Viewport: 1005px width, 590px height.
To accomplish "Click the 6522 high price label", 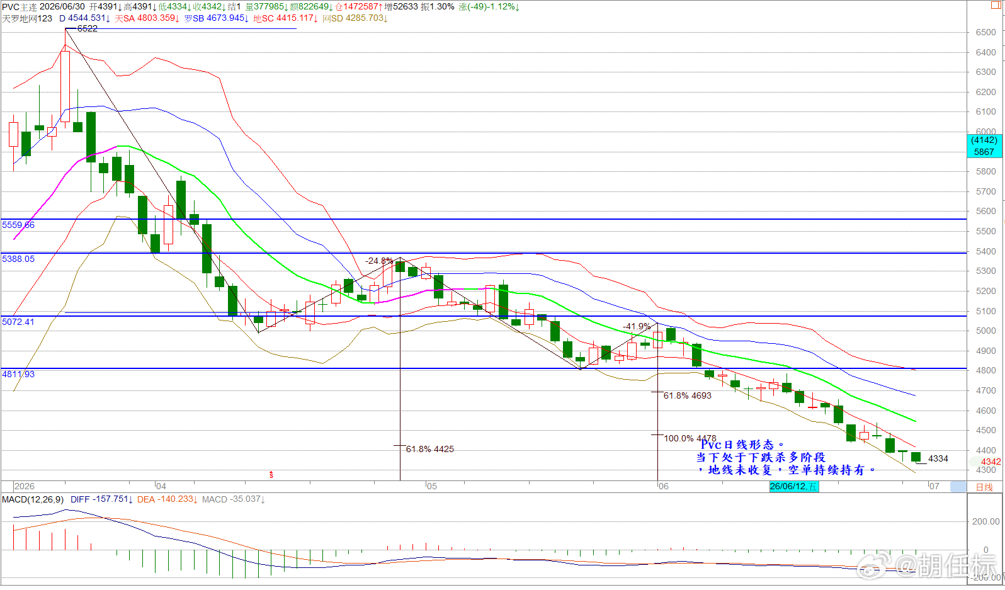I will (87, 28).
